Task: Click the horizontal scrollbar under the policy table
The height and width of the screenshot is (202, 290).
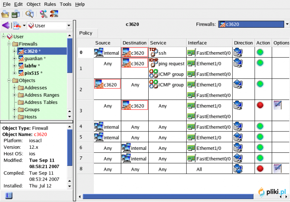Action: [168, 197]
